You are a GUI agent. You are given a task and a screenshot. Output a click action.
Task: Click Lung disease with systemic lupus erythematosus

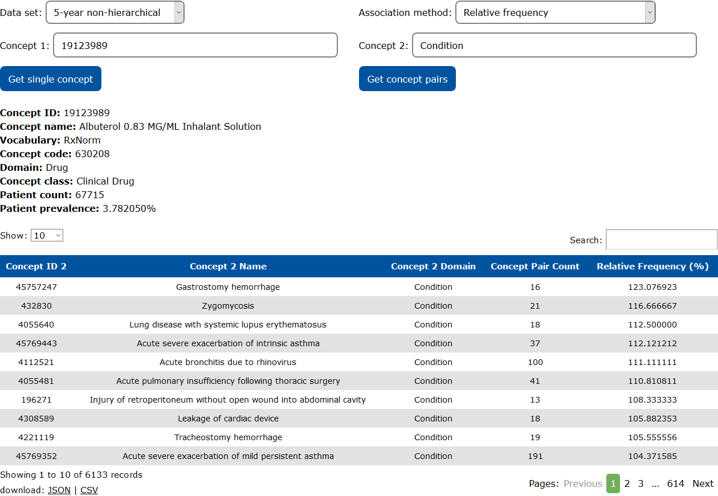coord(228,325)
